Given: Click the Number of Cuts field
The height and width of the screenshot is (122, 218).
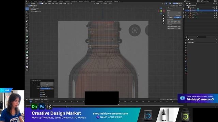Looking at the screenshot, I should click(x=47, y=83).
